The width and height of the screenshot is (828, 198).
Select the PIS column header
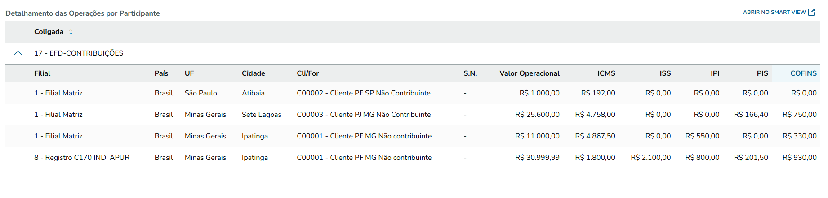pos(762,73)
